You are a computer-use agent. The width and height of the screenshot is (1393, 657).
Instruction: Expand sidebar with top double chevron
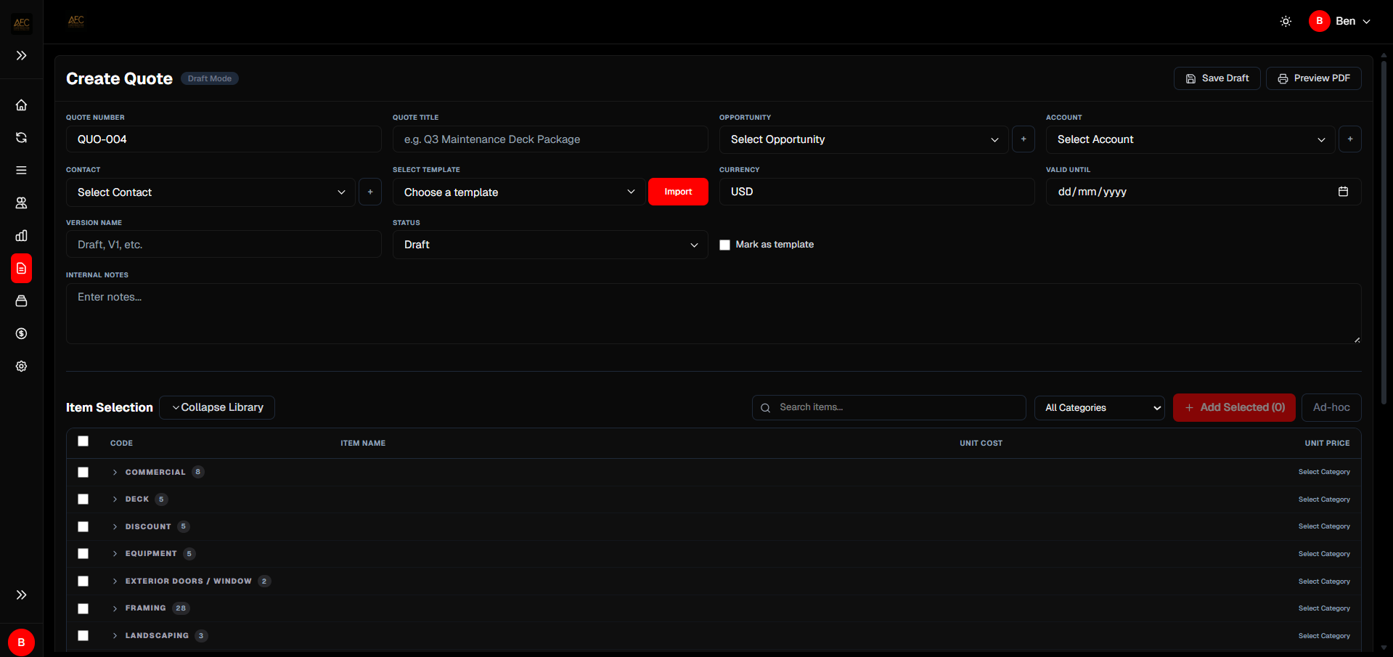[21, 56]
